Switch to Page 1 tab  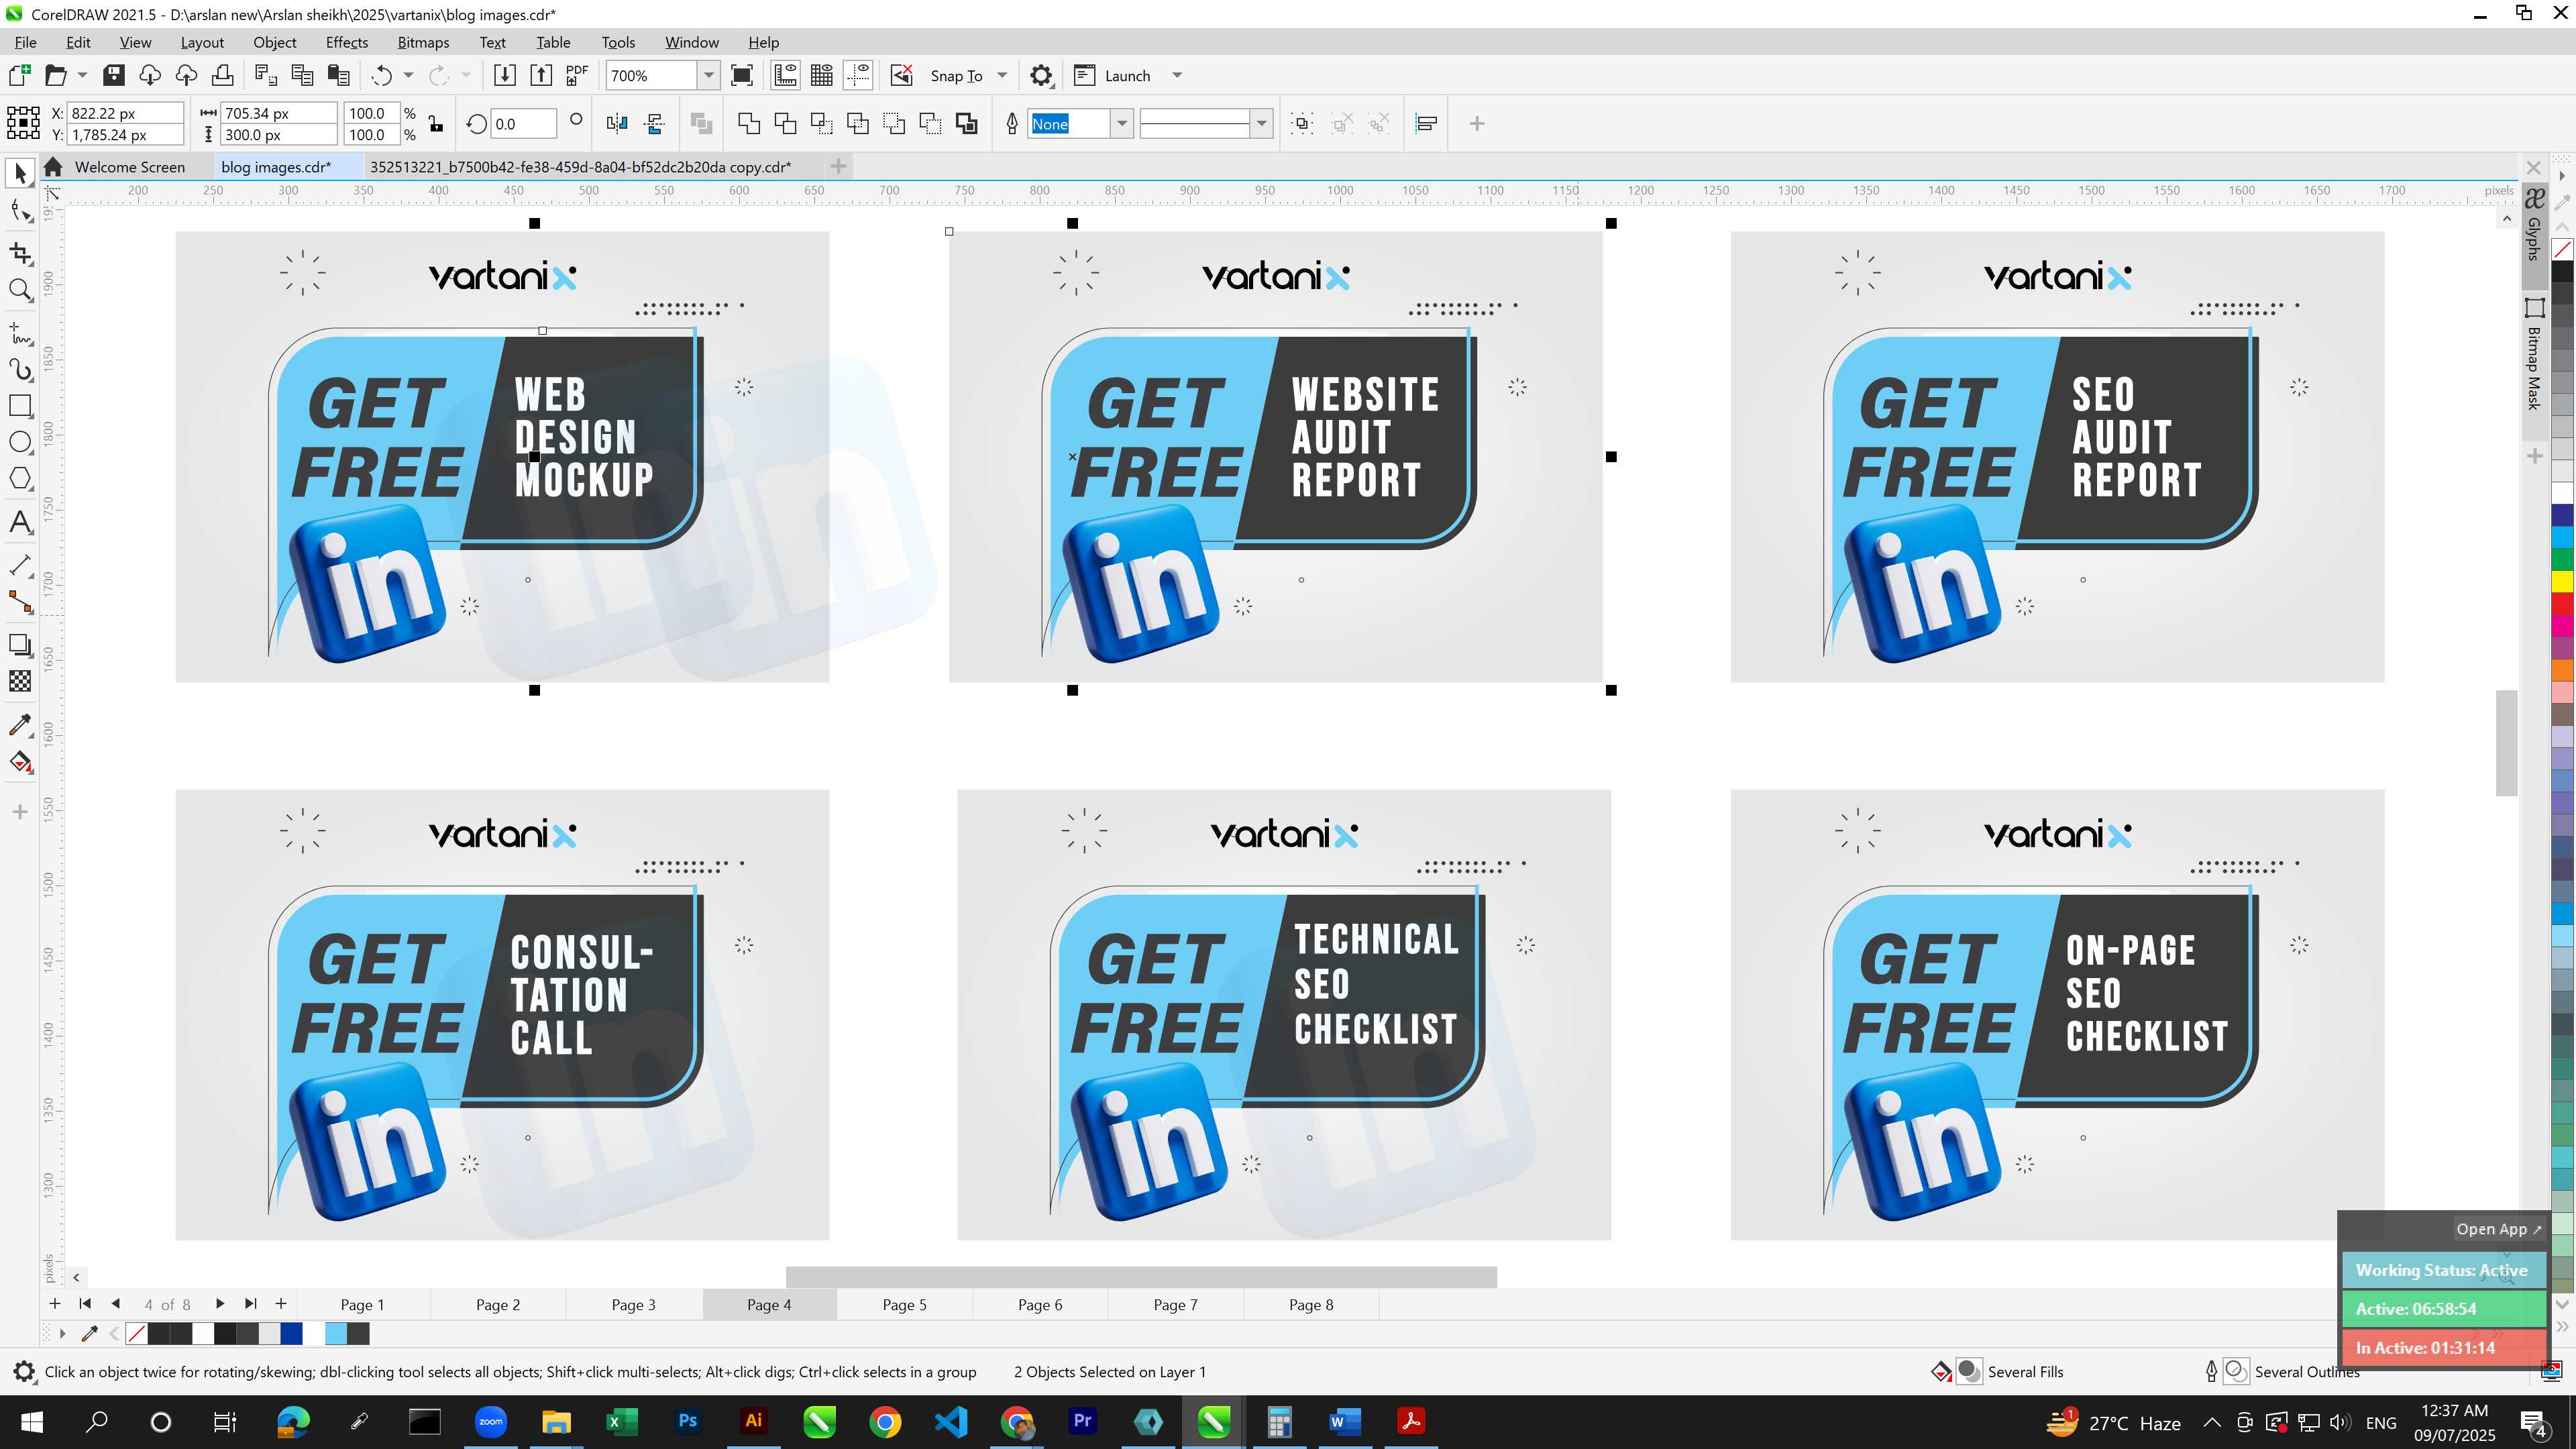(362, 1305)
